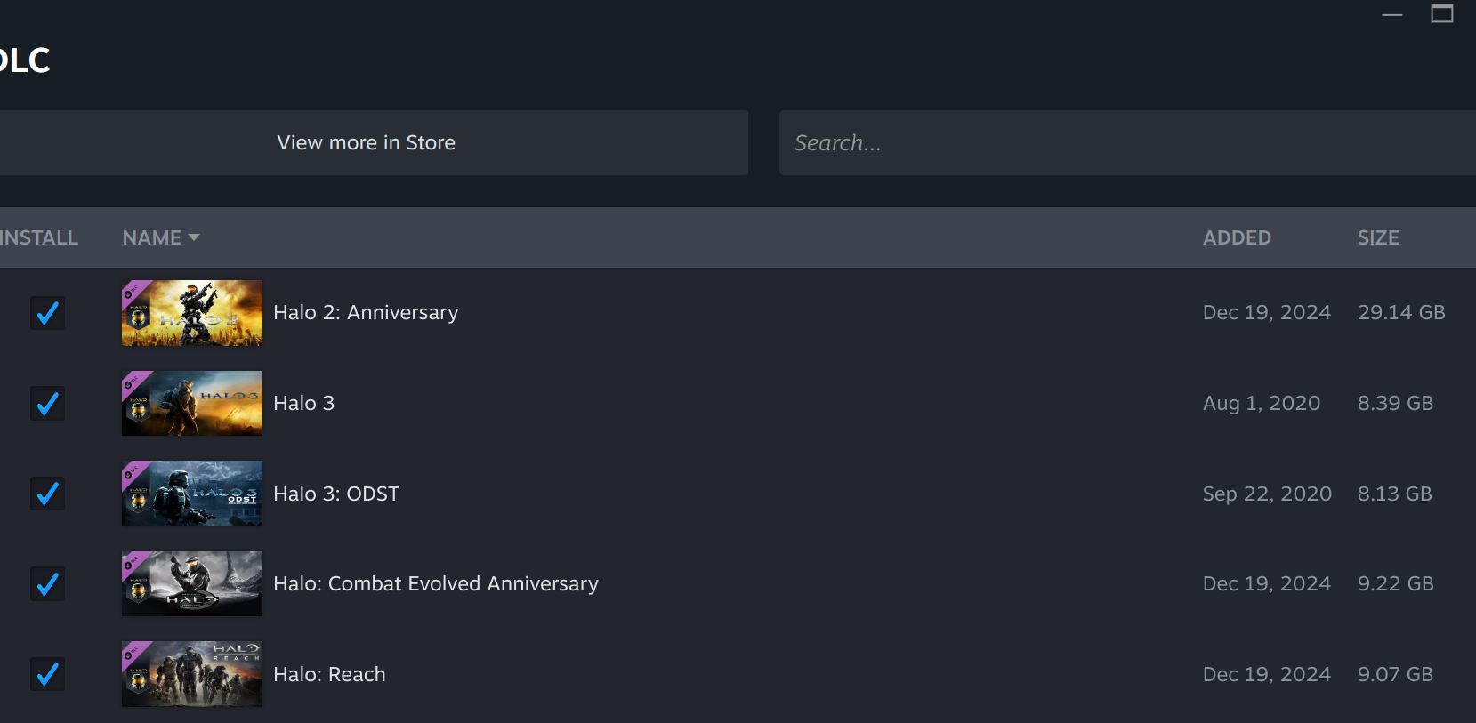The width and height of the screenshot is (1476, 723).
Task: Disable install checkbox for Halo: Reach
Action: [48, 674]
